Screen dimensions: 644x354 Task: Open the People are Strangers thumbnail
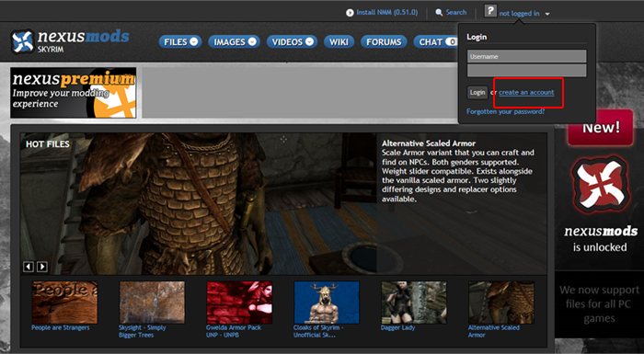65,303
